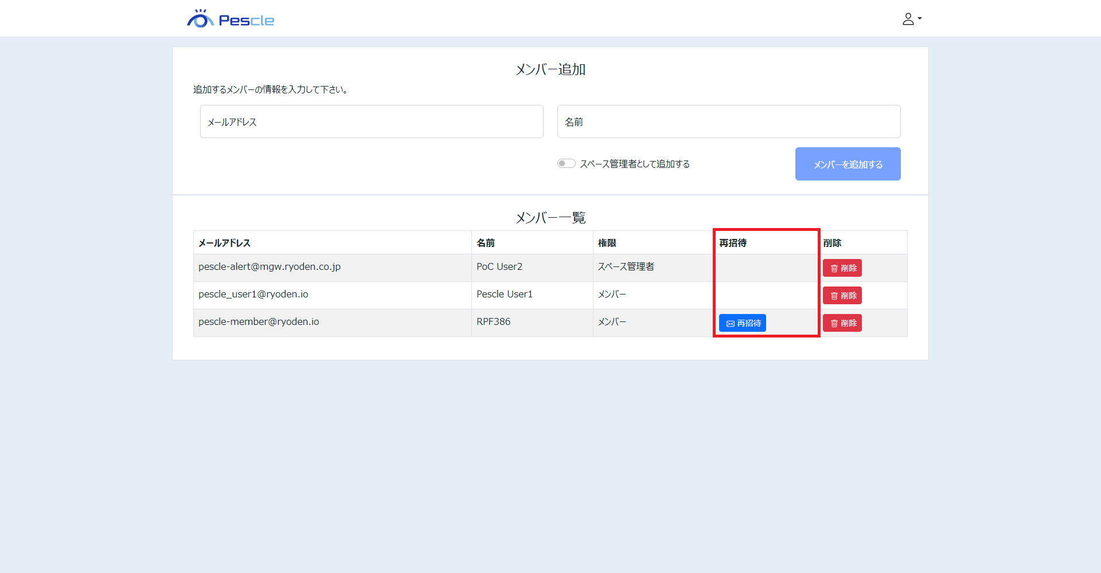Click the Pescle logo

point(231,19)
